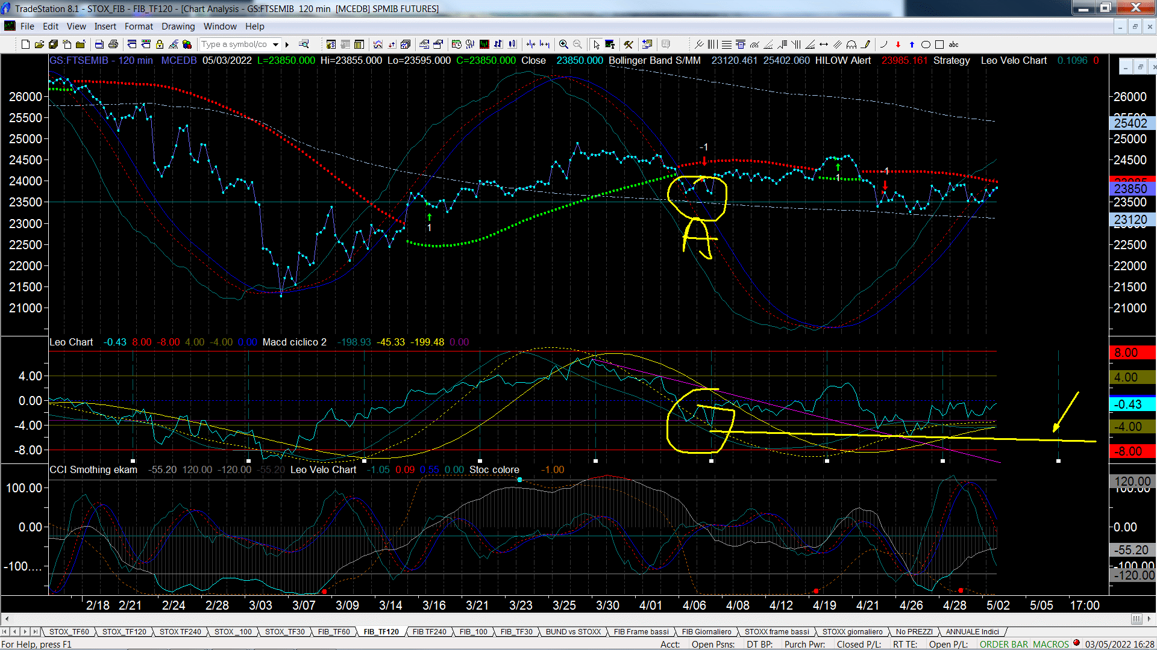The width and height of the screenshot is (1157, 650).
Task: Click the green-on-black chart icon
Action: coord(484,45)
